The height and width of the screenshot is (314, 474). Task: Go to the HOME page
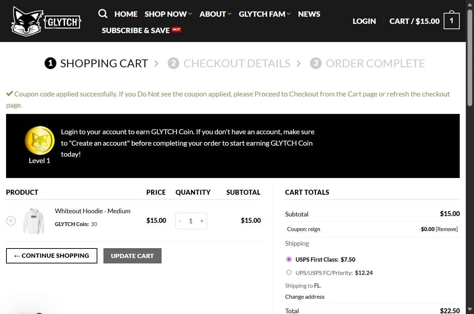pos(126,14)
